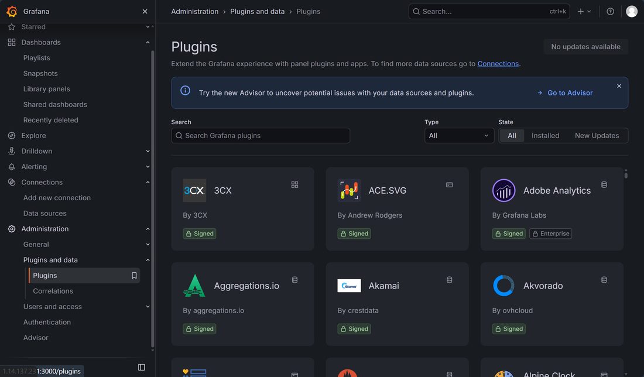Open Library panels in sidebar

pyautogui.click(x=46, y=89)
